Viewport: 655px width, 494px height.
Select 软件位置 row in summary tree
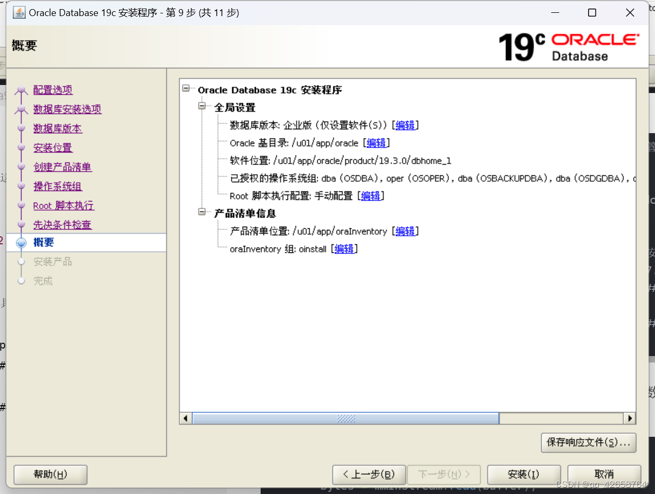pos(341,160)
